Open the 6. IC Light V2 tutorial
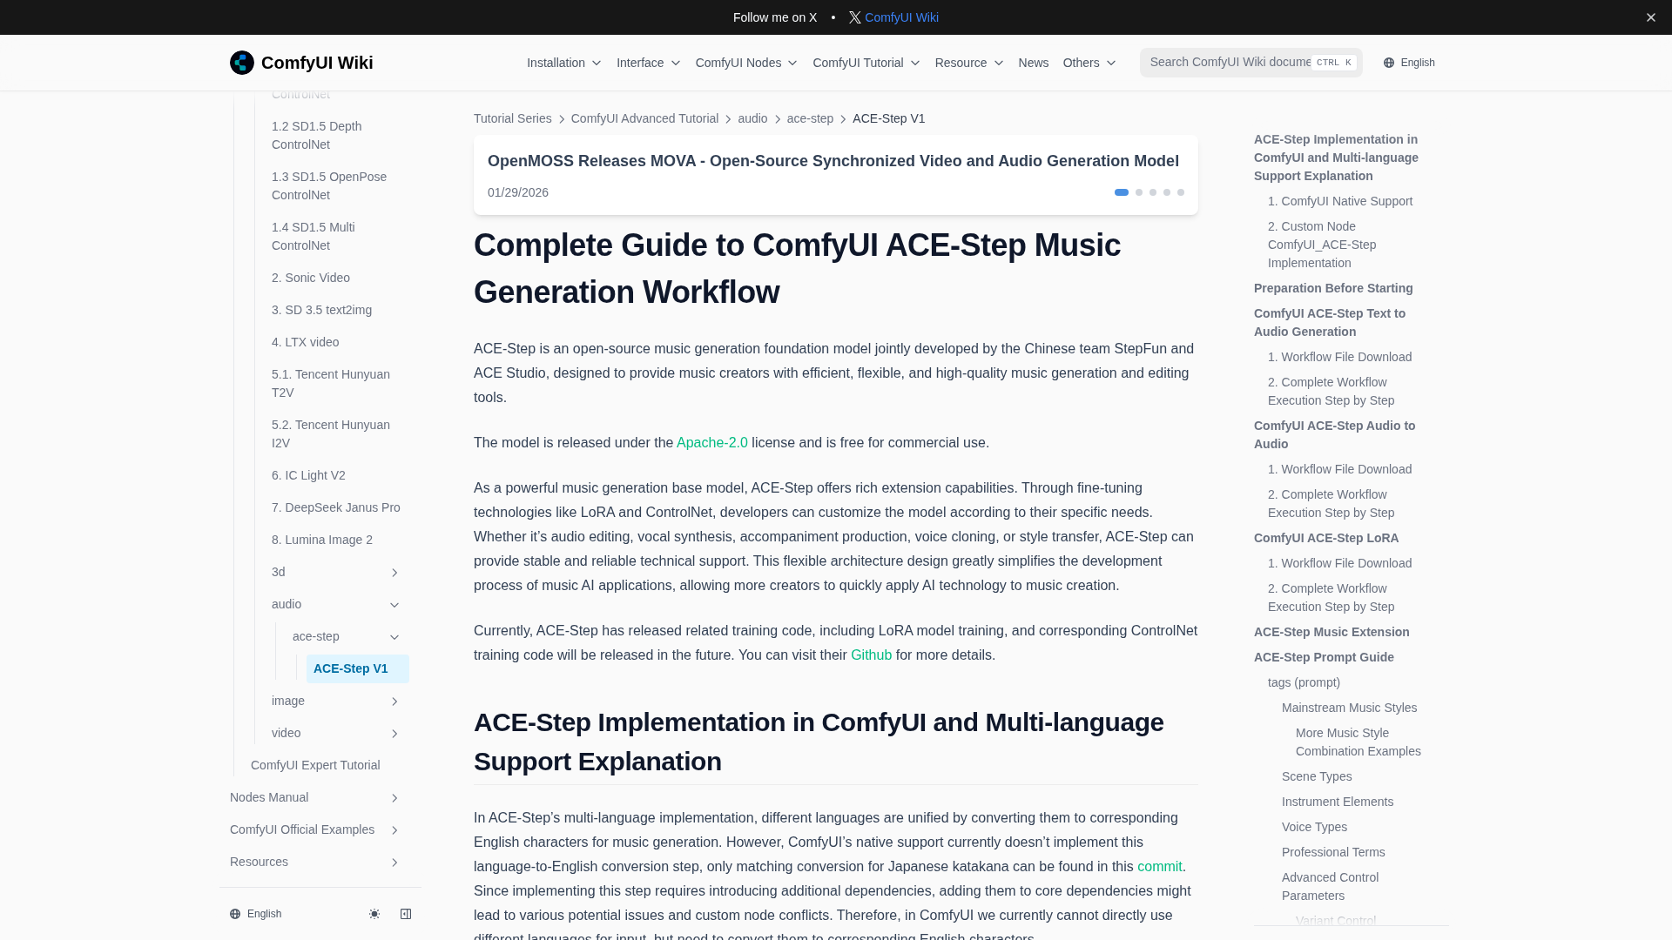Image resolution: width=1672 pixels, height=940 pixels. [x=308, y=475]
